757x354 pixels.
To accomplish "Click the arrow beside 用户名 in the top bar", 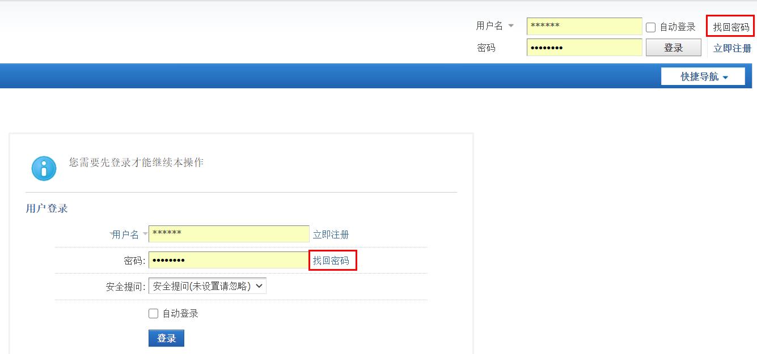I will pos(511,26).
